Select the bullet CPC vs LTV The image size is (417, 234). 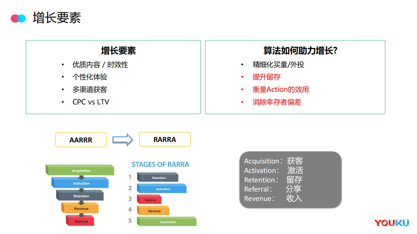(91, 102)
